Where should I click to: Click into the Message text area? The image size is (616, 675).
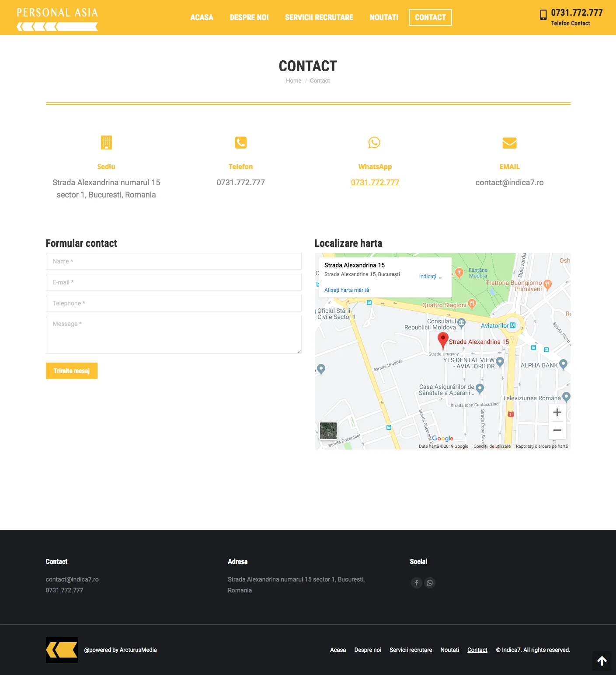[174, 335]
